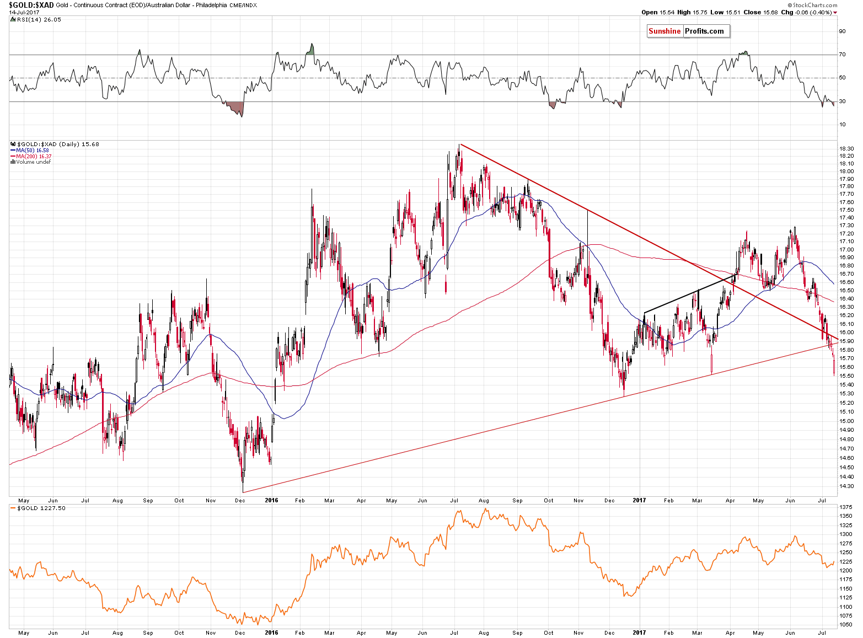Click the Chg -0.06 (-0.40%) value
The image size is (863, 638).
point(806,12)
